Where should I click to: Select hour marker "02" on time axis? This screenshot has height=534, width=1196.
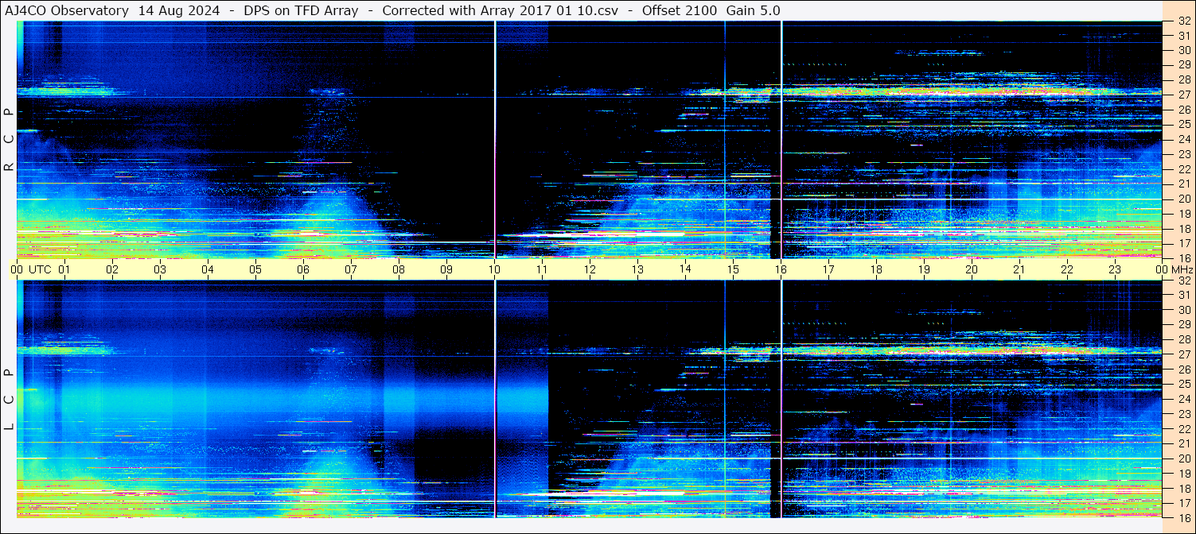point(112,269)
